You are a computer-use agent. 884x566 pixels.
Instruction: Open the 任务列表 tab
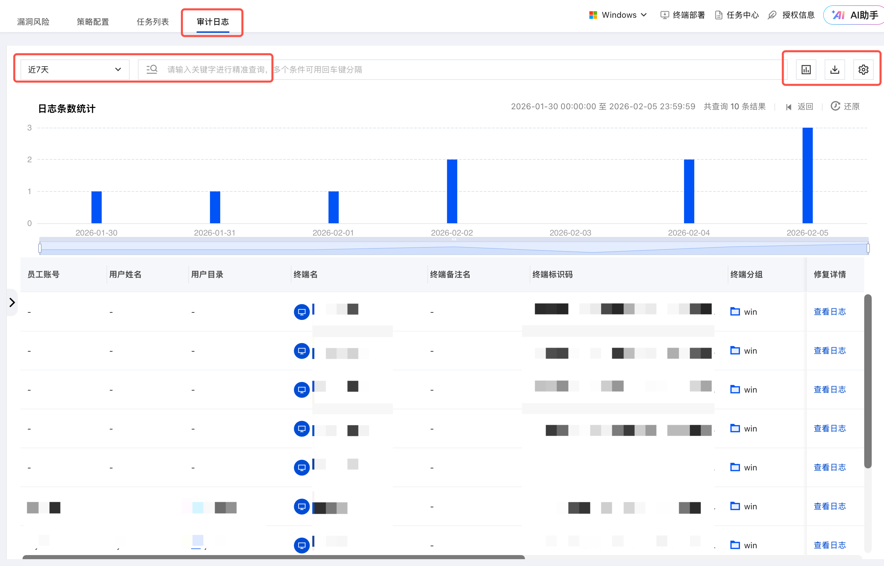pos(153,22)
